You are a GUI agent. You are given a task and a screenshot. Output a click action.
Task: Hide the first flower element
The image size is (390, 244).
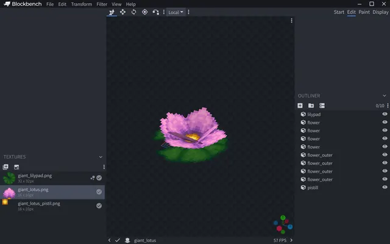(385, 122)
